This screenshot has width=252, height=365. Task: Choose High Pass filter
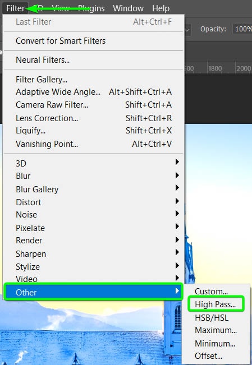click(216, 304)
